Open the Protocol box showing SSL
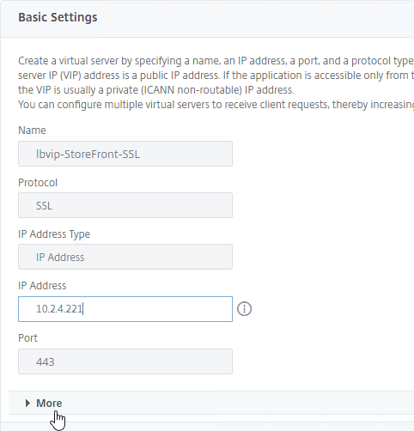414x431 pixels. pyautogui.click(x=125, y=205)
